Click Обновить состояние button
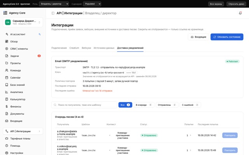Image resolution: width=249 pixels, height=155 pixels. pos(227,37)
